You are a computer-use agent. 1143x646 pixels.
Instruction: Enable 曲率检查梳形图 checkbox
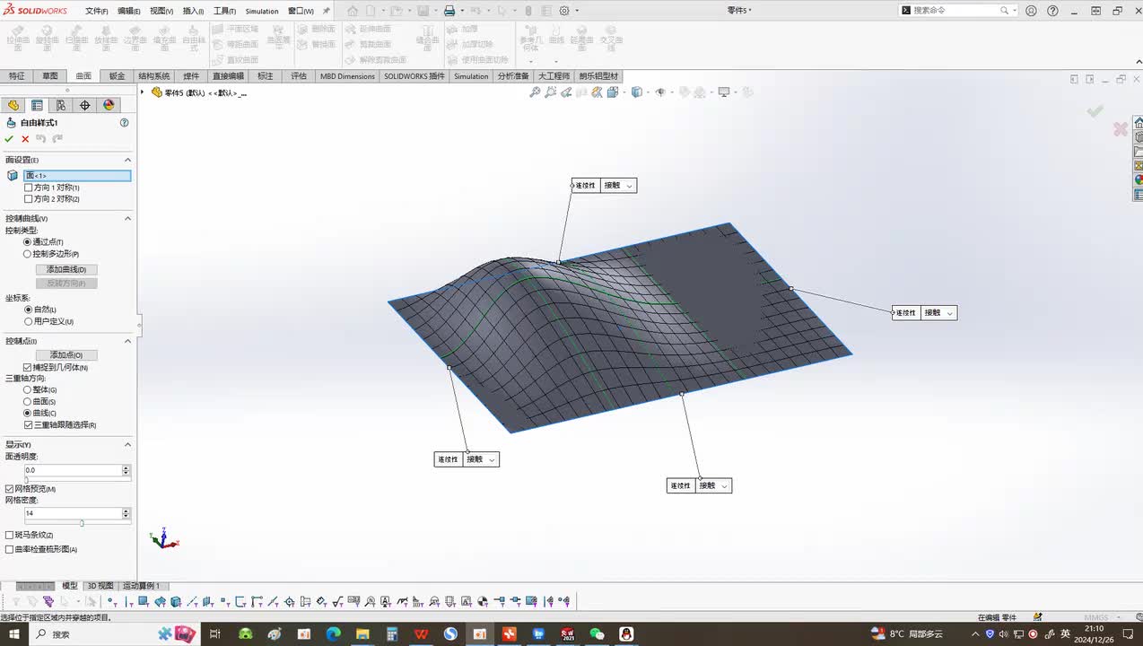click(10, 549)
